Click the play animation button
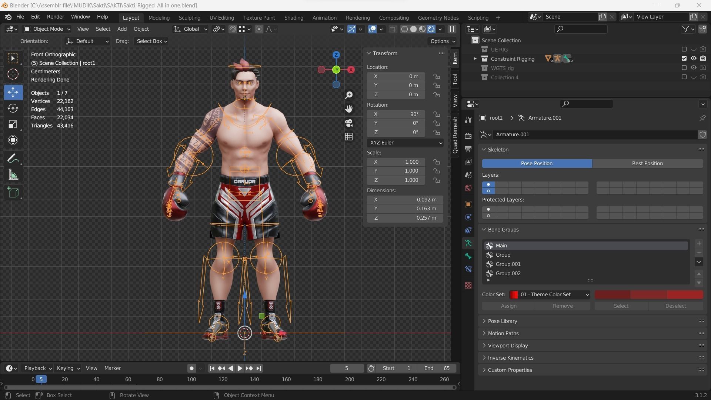This screenshot has height=400, width=711. [x=240, y=368]
